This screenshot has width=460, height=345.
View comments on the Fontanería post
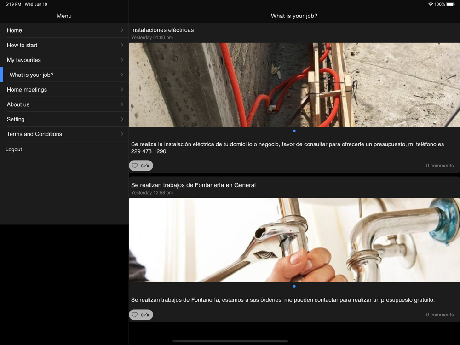tap(440, 315)
